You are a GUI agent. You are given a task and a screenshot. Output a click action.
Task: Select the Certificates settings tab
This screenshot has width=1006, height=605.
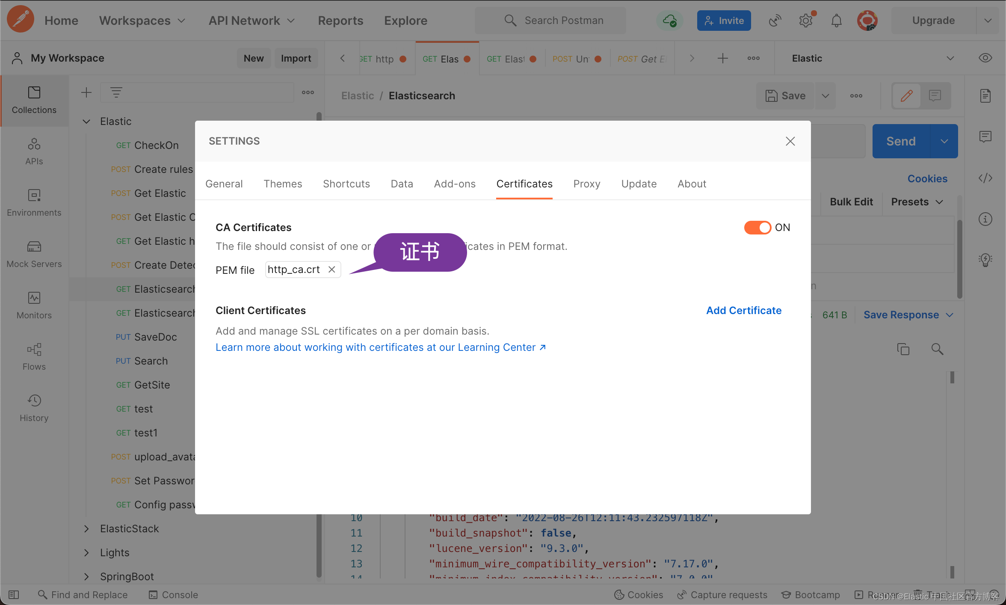tap(524, 184)
